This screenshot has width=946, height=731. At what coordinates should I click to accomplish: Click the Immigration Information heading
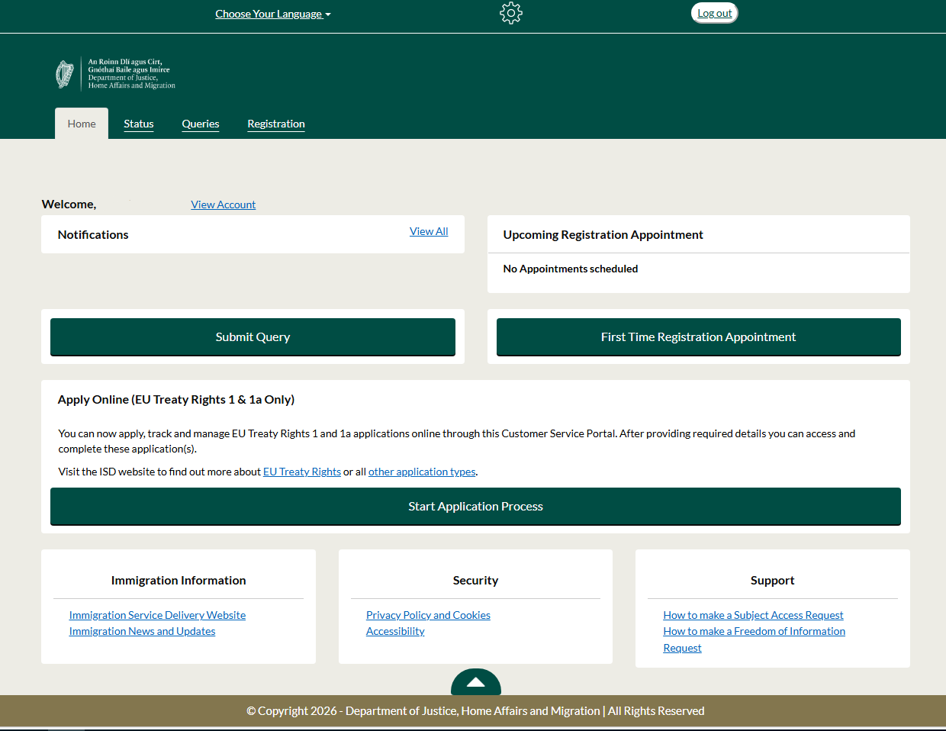point(179,580)
